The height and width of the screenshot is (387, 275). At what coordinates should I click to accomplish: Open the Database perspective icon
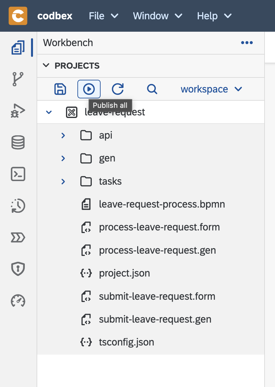(18, 143)
